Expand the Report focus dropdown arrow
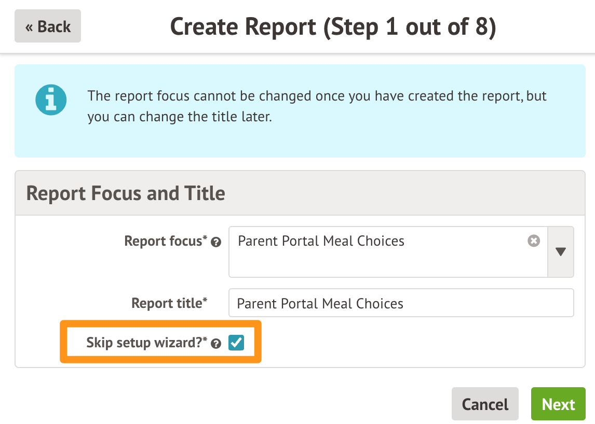Image resolution: width=595 pixels, height=424 pixels. [x=561, y=252]
